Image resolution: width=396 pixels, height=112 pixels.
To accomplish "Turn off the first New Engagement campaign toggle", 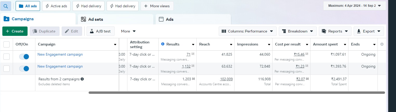I will 24,57.
